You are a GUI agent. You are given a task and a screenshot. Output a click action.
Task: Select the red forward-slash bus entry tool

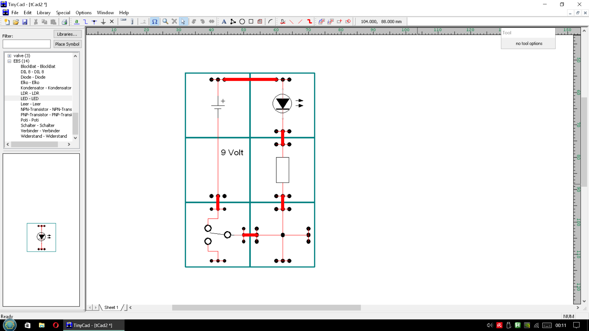tap(301, 22)
